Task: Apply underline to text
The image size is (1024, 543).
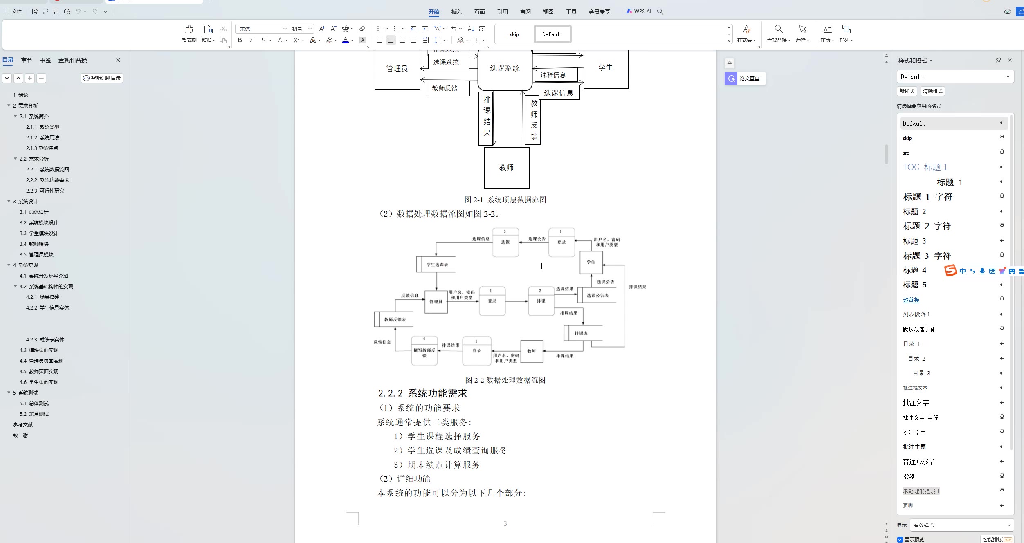Action: click(x=264, y=40)
